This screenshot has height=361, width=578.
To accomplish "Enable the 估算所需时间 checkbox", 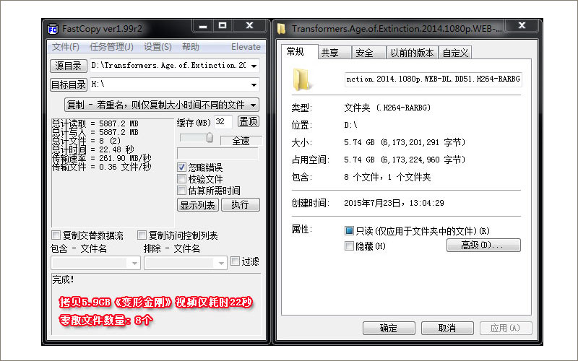I will [x=182, y=191].
